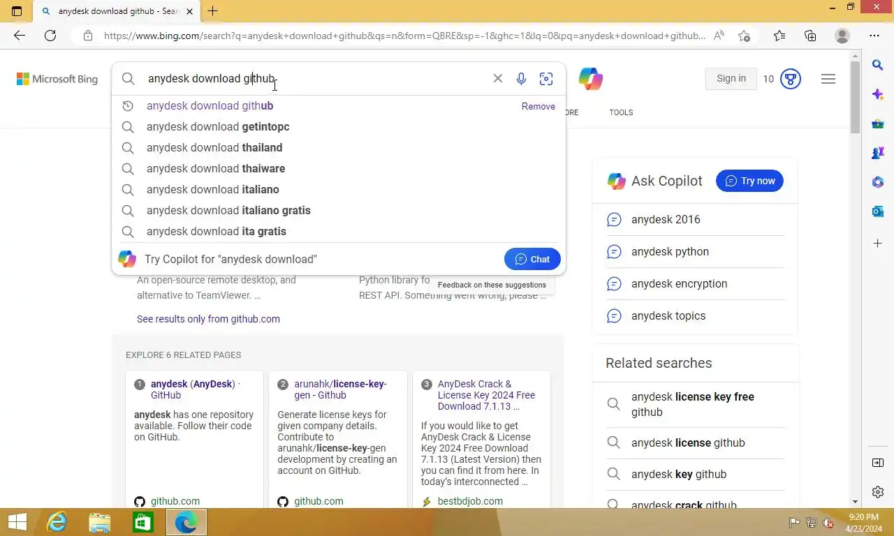This screenshot has width=894, height=536.
Task: Click the Copilot Chat button
Action: click(x=532, y=259)
